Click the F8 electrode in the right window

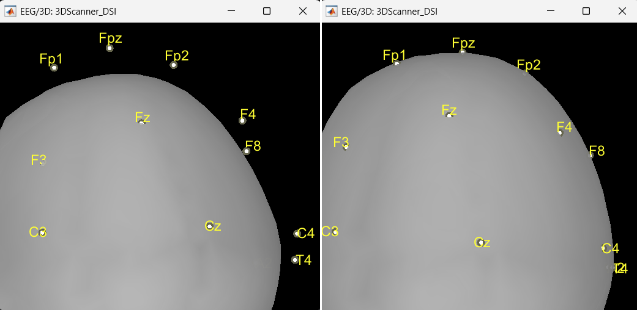click(x=591, y=155)
